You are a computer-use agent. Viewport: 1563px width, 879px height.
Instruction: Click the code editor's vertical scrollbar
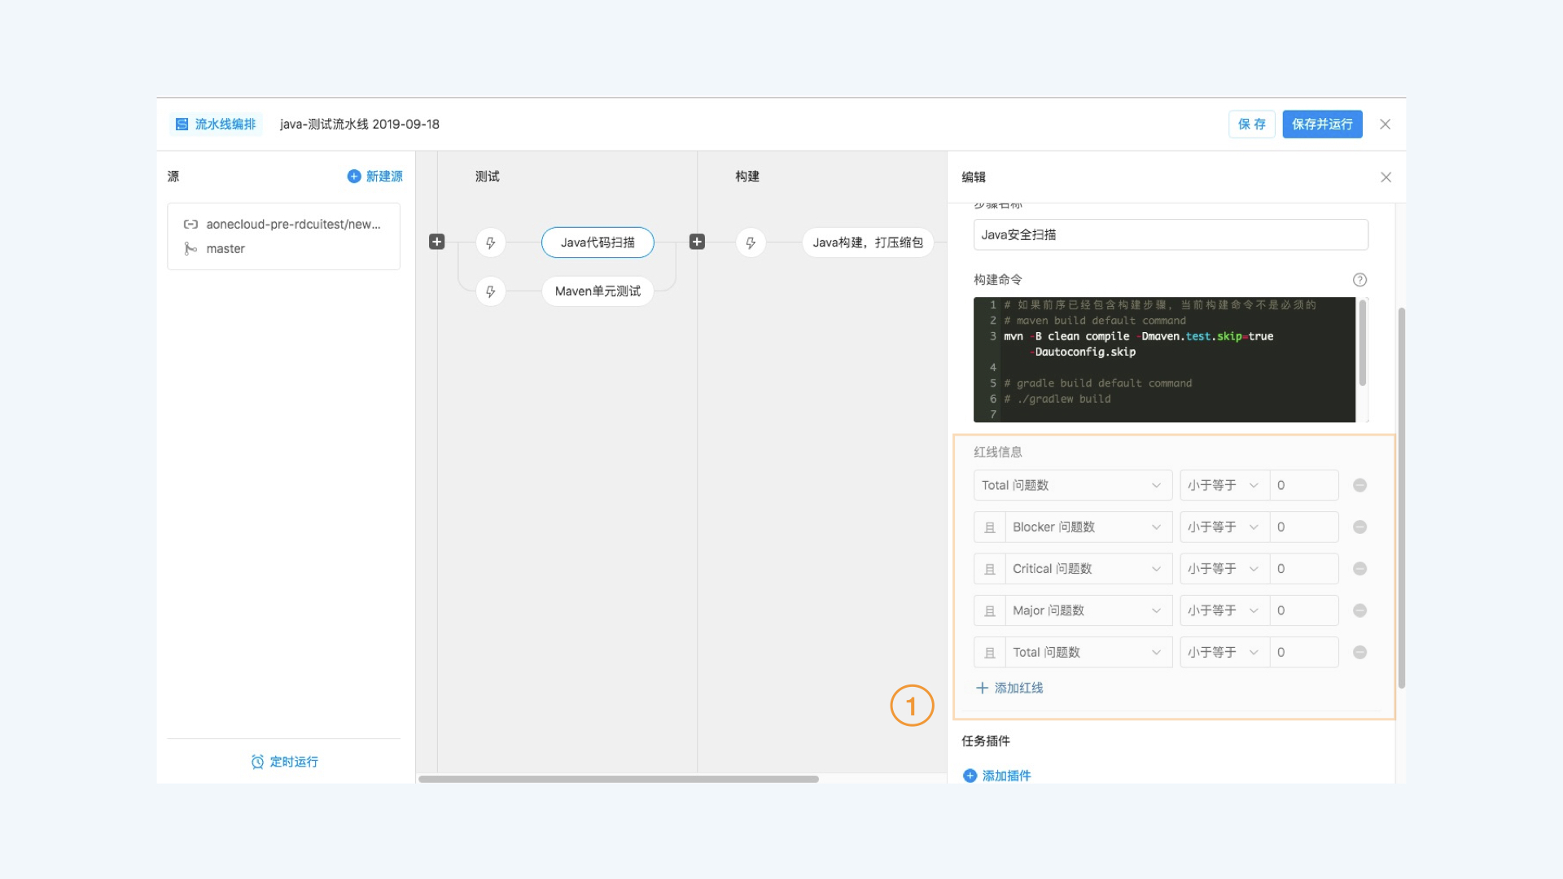tap(1362, 343)
